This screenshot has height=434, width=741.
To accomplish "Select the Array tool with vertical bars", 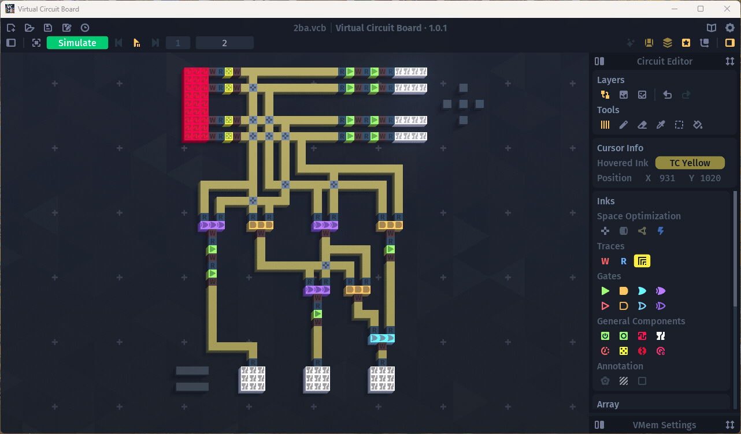I will (x=605, y=125).
